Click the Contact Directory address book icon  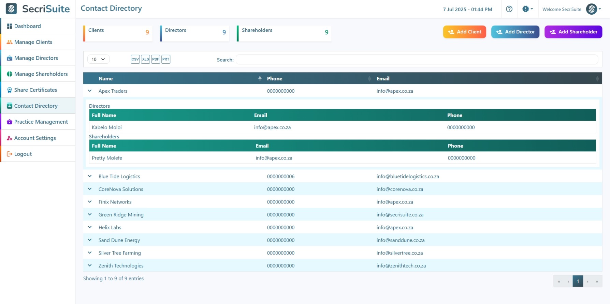pos(10,106)
